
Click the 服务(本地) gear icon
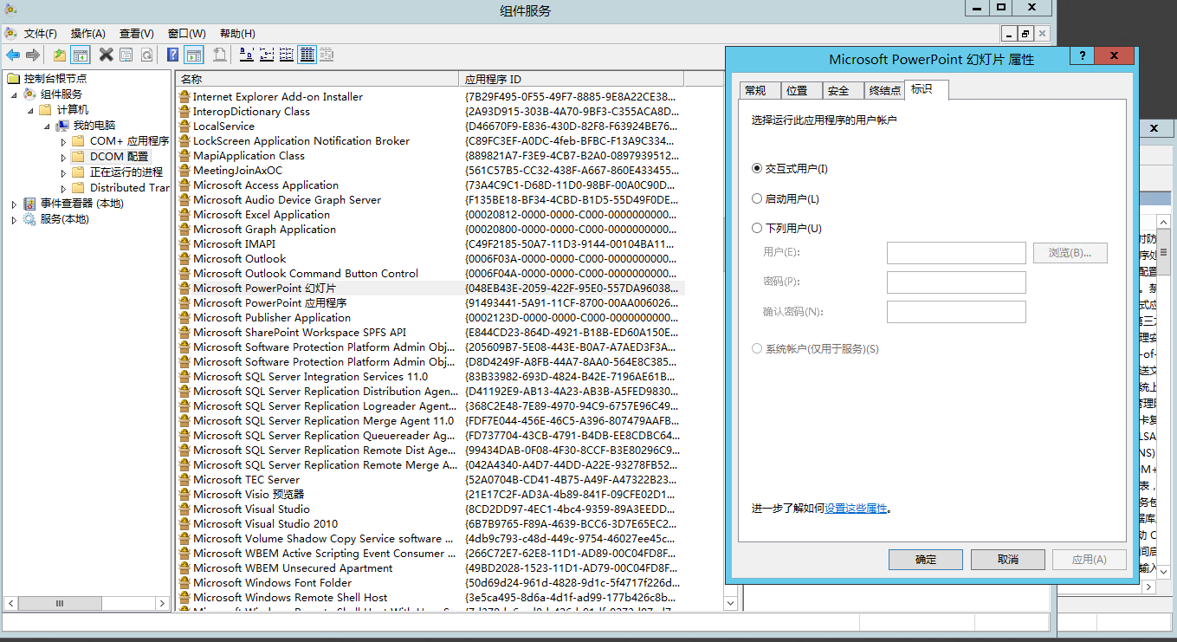pos(30,219)
